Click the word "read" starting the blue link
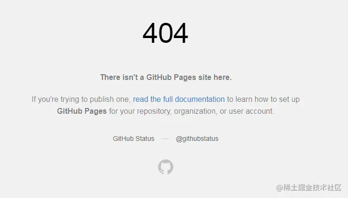This screenshot has height=198, width=348. [x=140, y=99]
